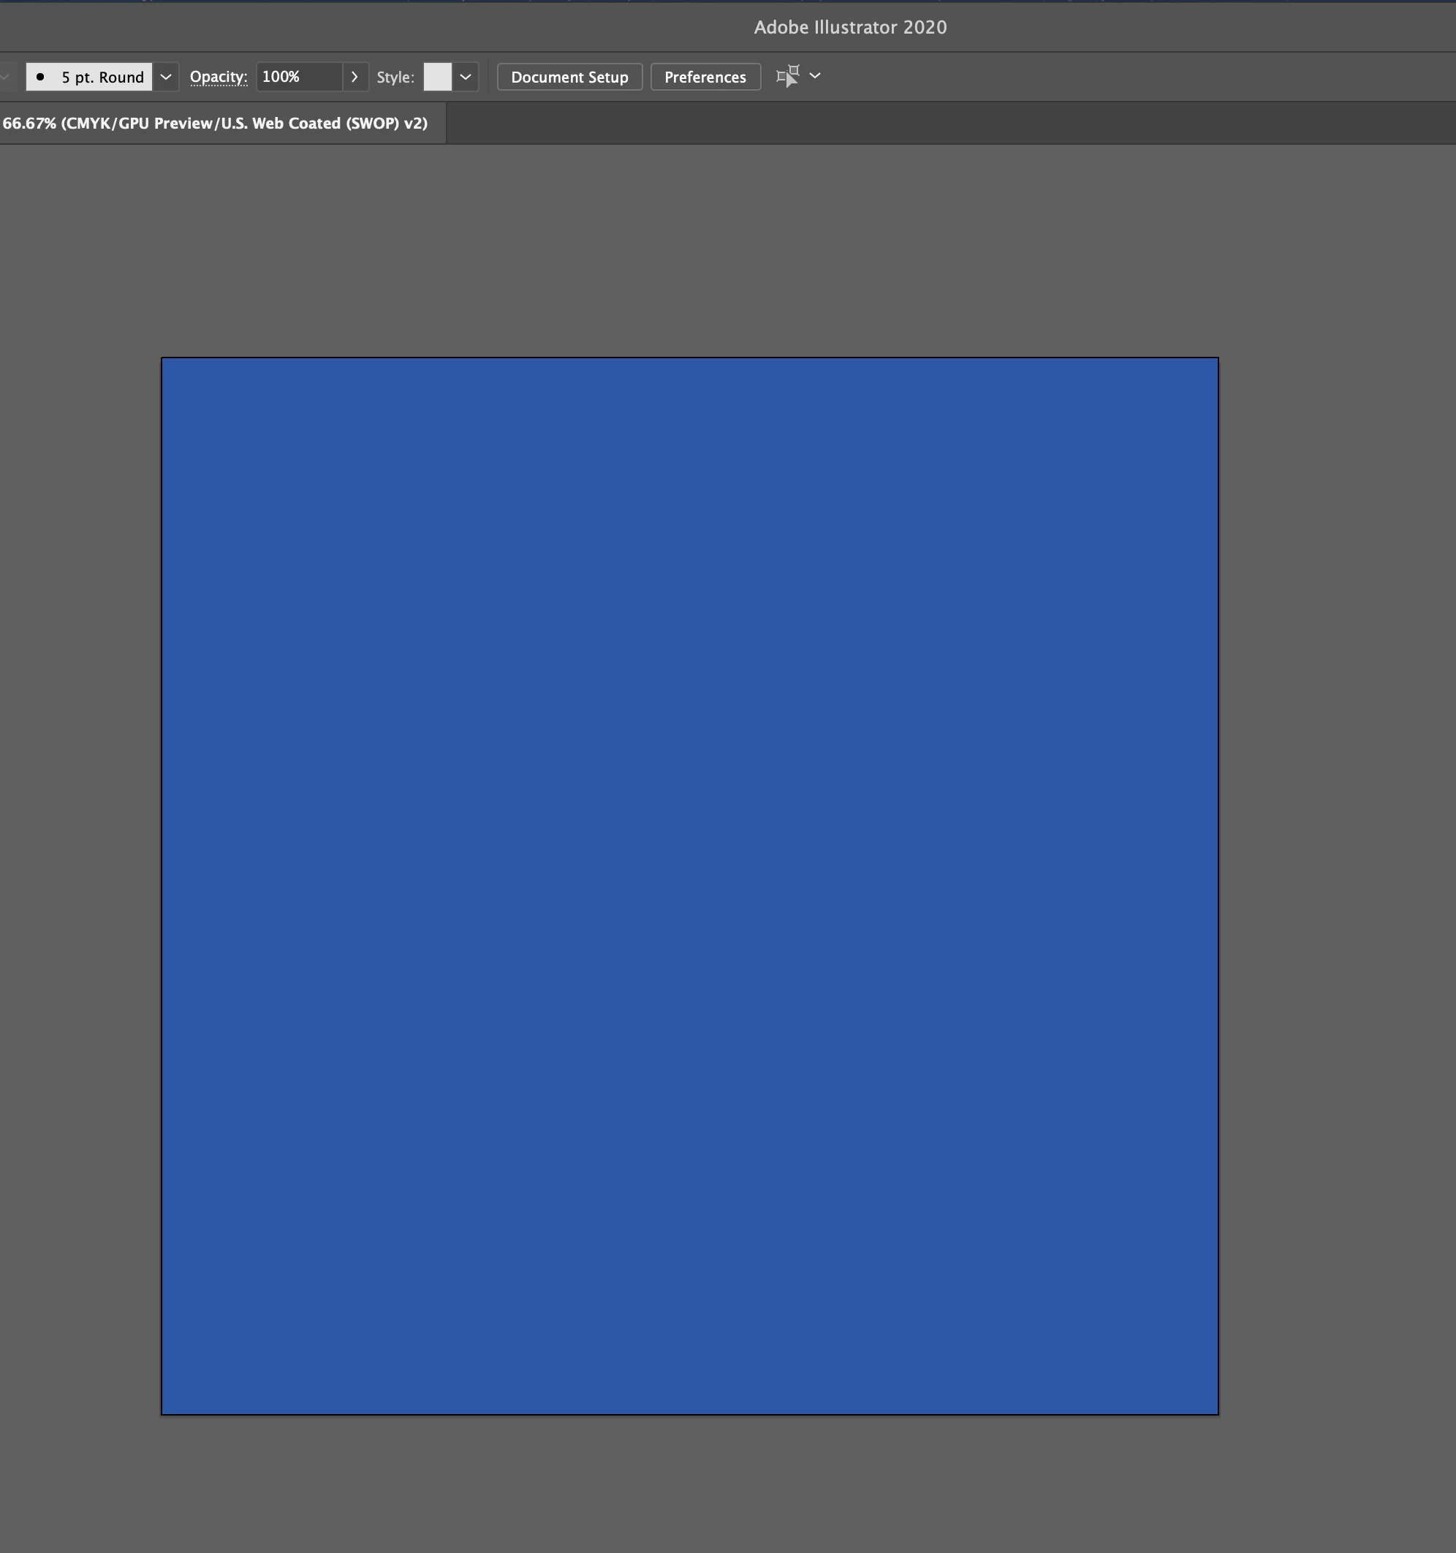Click the Style swatch thumbnail

[437, 77]
